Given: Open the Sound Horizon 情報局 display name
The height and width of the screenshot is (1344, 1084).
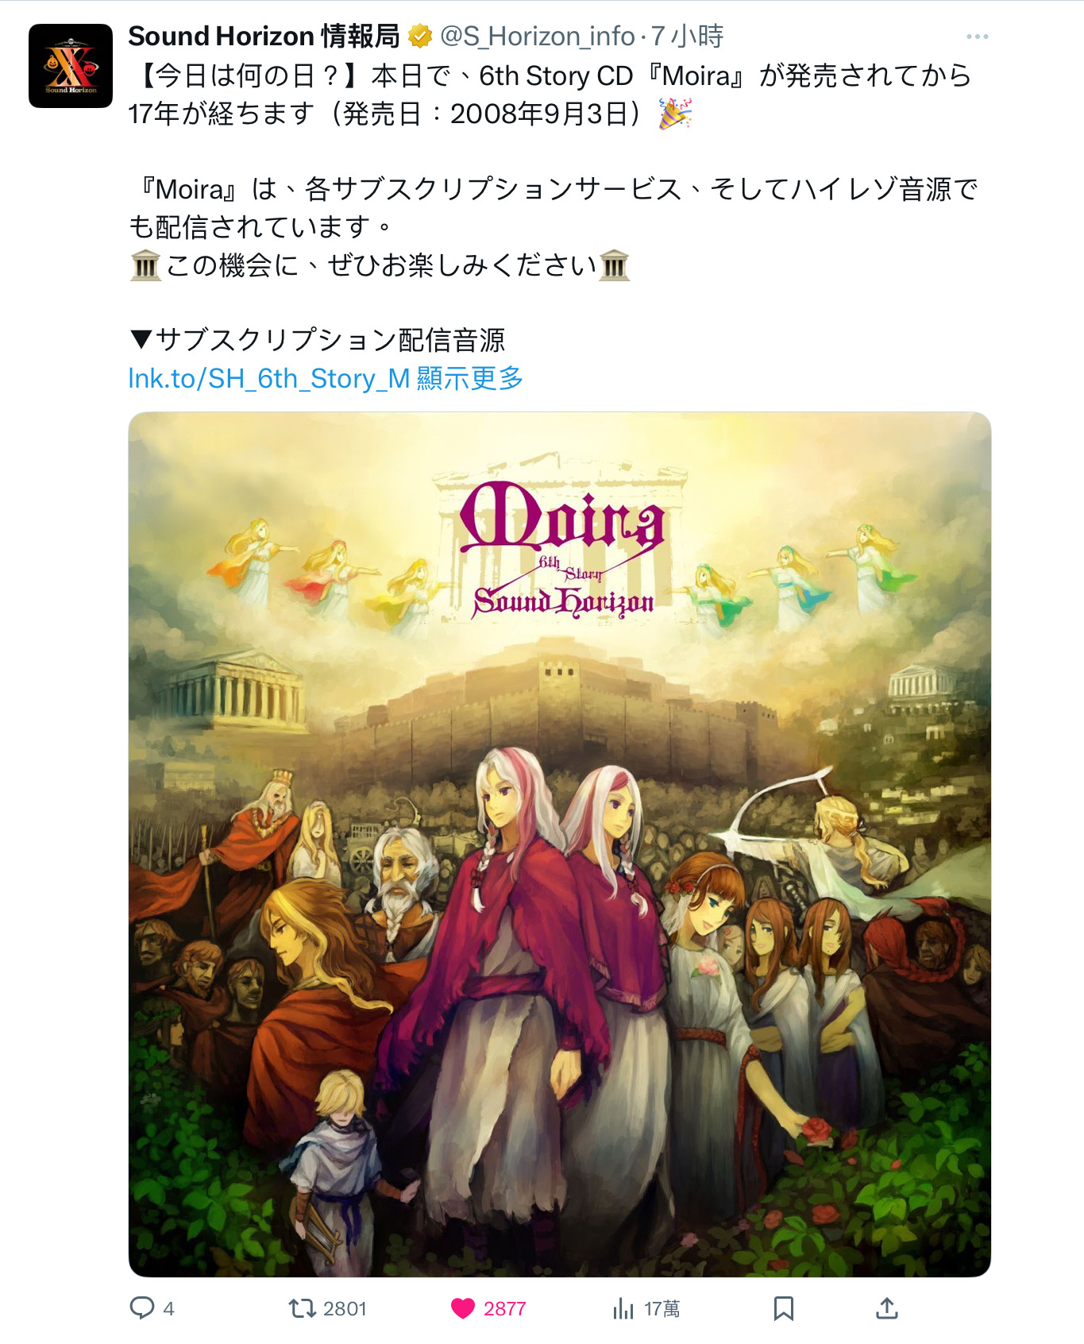Looking at the screenshot, I should (x=264, y=36).
